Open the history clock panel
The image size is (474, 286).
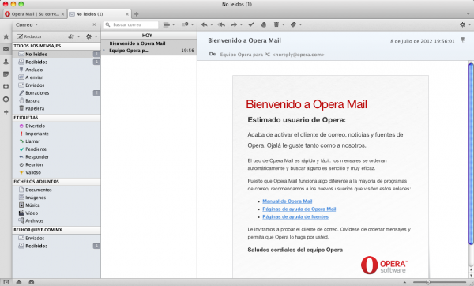6,100
